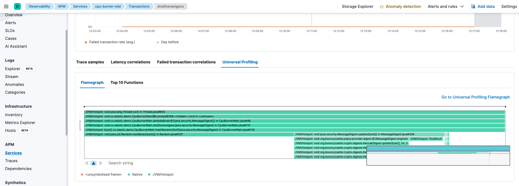The image size is (519, 186).
Task: Click the green D space avatar
Action: 17,6
